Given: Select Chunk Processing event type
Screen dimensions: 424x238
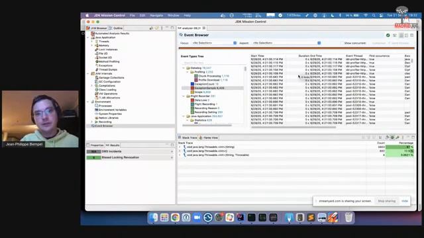Looking at the screenshot, I should (x=211, y=76).
